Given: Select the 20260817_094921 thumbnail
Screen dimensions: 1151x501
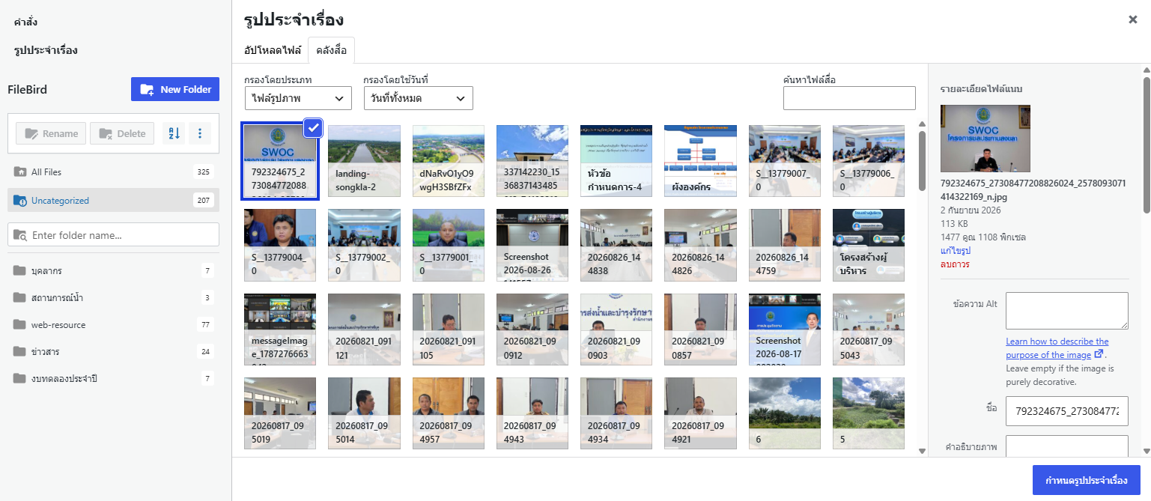Looking at the screenshot, I should pos(700,413).
